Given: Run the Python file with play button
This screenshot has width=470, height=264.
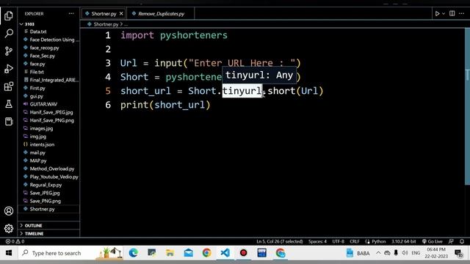Looking at the screenshot, I should pyautogui.click(x=438, y=13).
